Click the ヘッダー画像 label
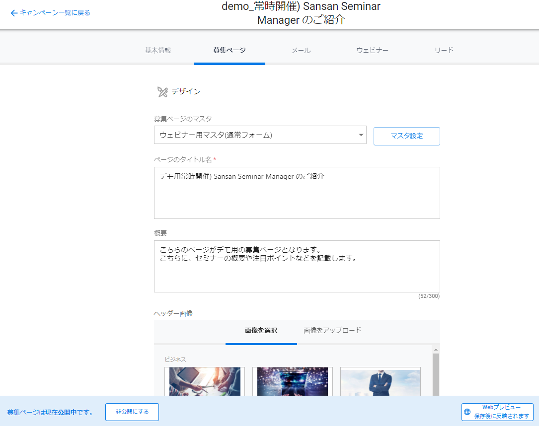The image size is (539, 426). tap(173, 313)
